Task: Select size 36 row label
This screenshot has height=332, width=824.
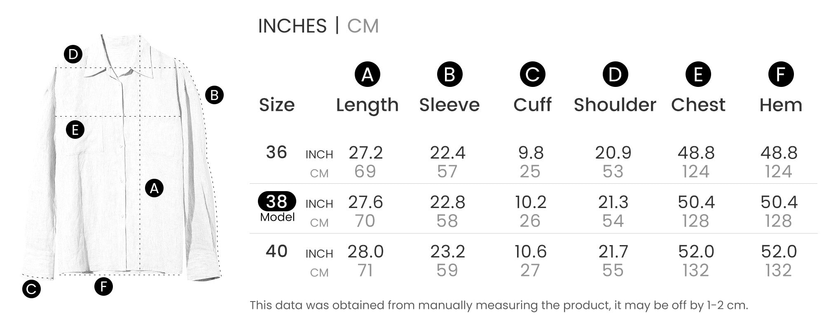Action: click(x=276, y=152)
